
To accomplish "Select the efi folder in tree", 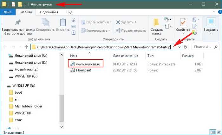I will (x=14, y=99).
